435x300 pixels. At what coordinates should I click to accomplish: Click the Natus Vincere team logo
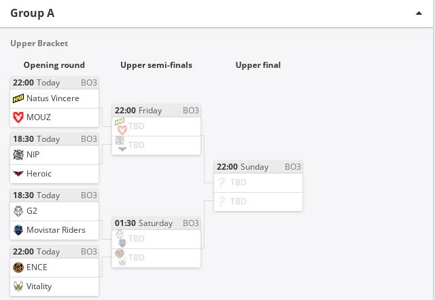(x=18, y=98)
